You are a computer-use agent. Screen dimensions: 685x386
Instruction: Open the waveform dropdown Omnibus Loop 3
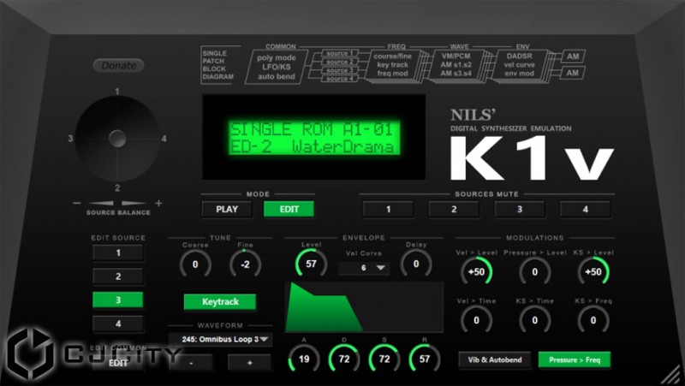[x=220, y=339]
